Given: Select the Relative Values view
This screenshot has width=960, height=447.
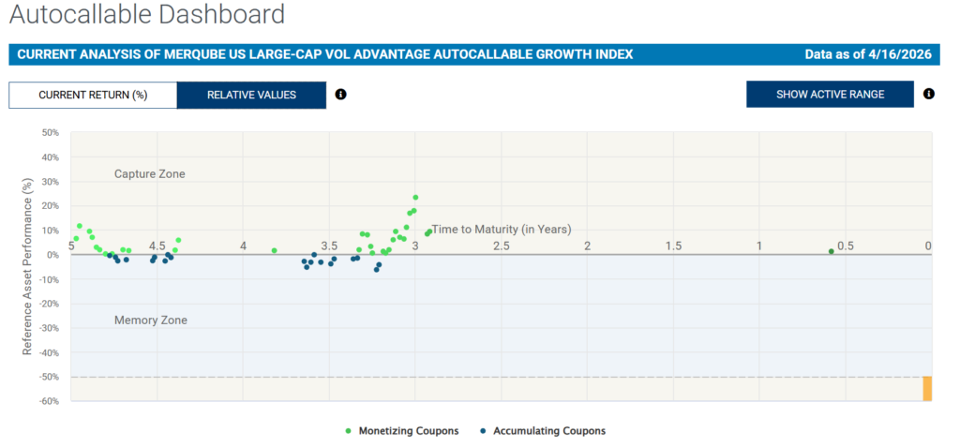Looking at the screenshot, I should tap(251, 95).
